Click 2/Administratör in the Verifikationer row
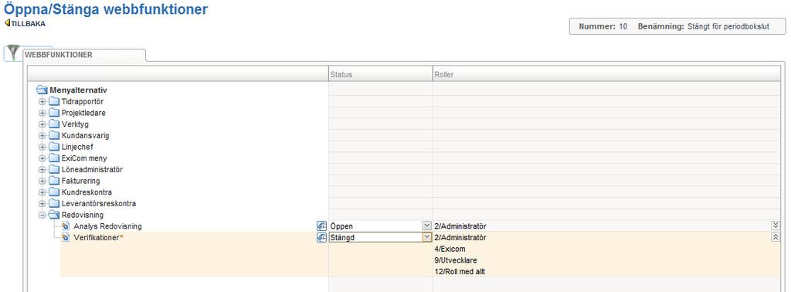 coord(460,237)
